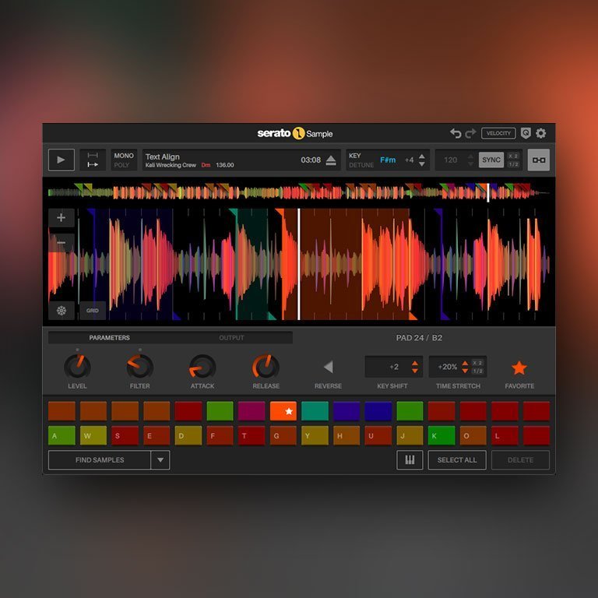Trigger the pad labeled Y
The height and width of the screenshot is (598, 598).
[x=315, y=435]
